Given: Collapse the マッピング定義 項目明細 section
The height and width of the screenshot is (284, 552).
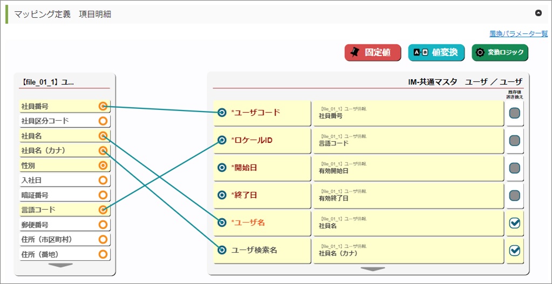Looking at the screenshot, I should [x=538, y=13].
